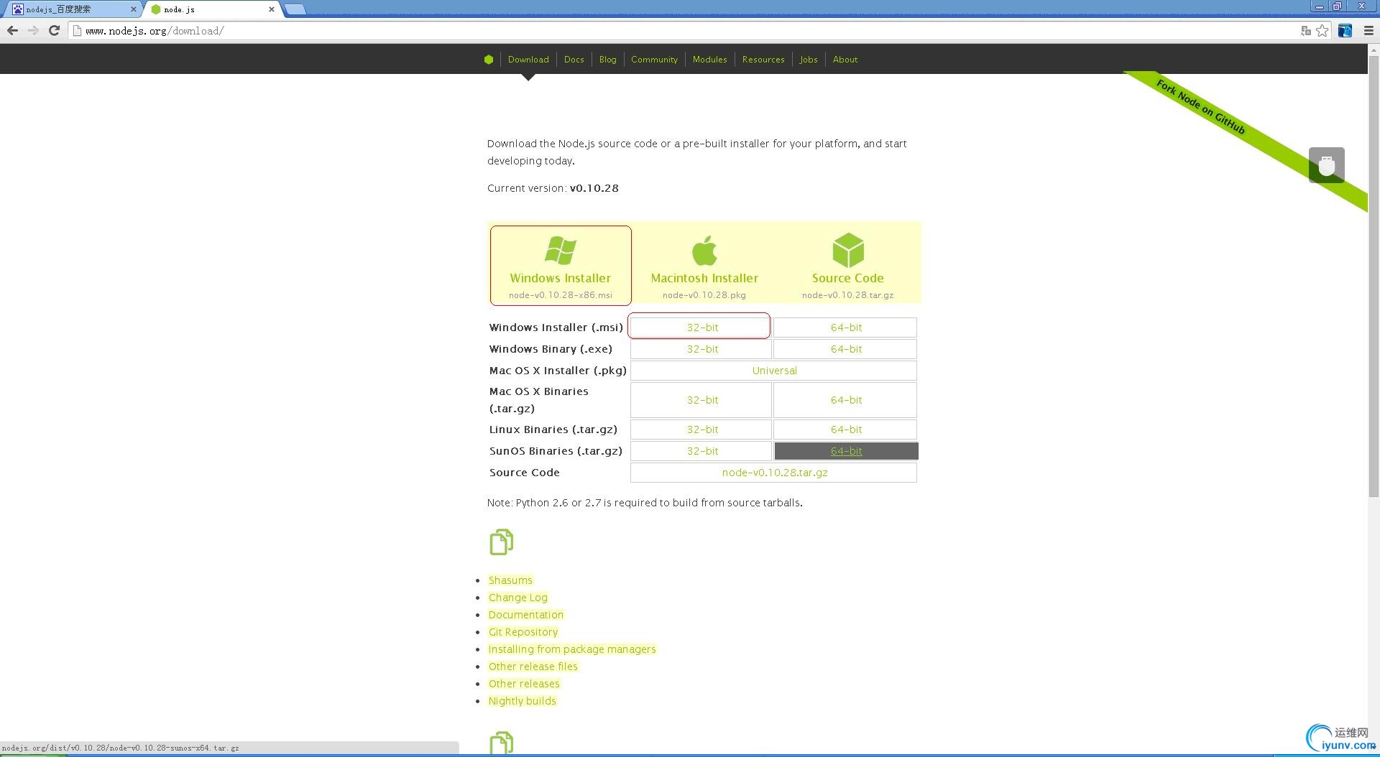
Task: Open the Blog nav item
Action: click(x=608, y=60)
